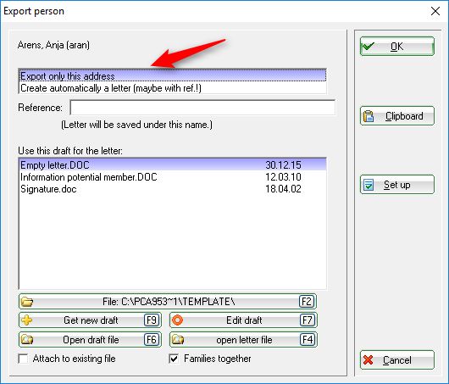Choose Empty letter.DOC draft
Image resolution: width=449 pixels, height=384 pixels.
[173, 164]
